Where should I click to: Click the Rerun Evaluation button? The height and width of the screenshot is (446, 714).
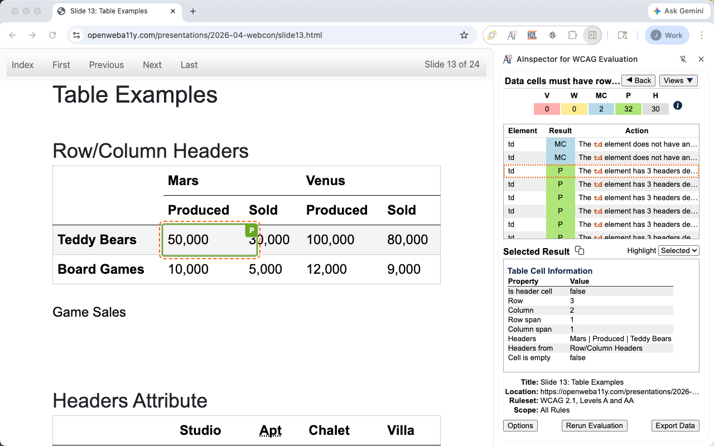(x=594, y=425)
